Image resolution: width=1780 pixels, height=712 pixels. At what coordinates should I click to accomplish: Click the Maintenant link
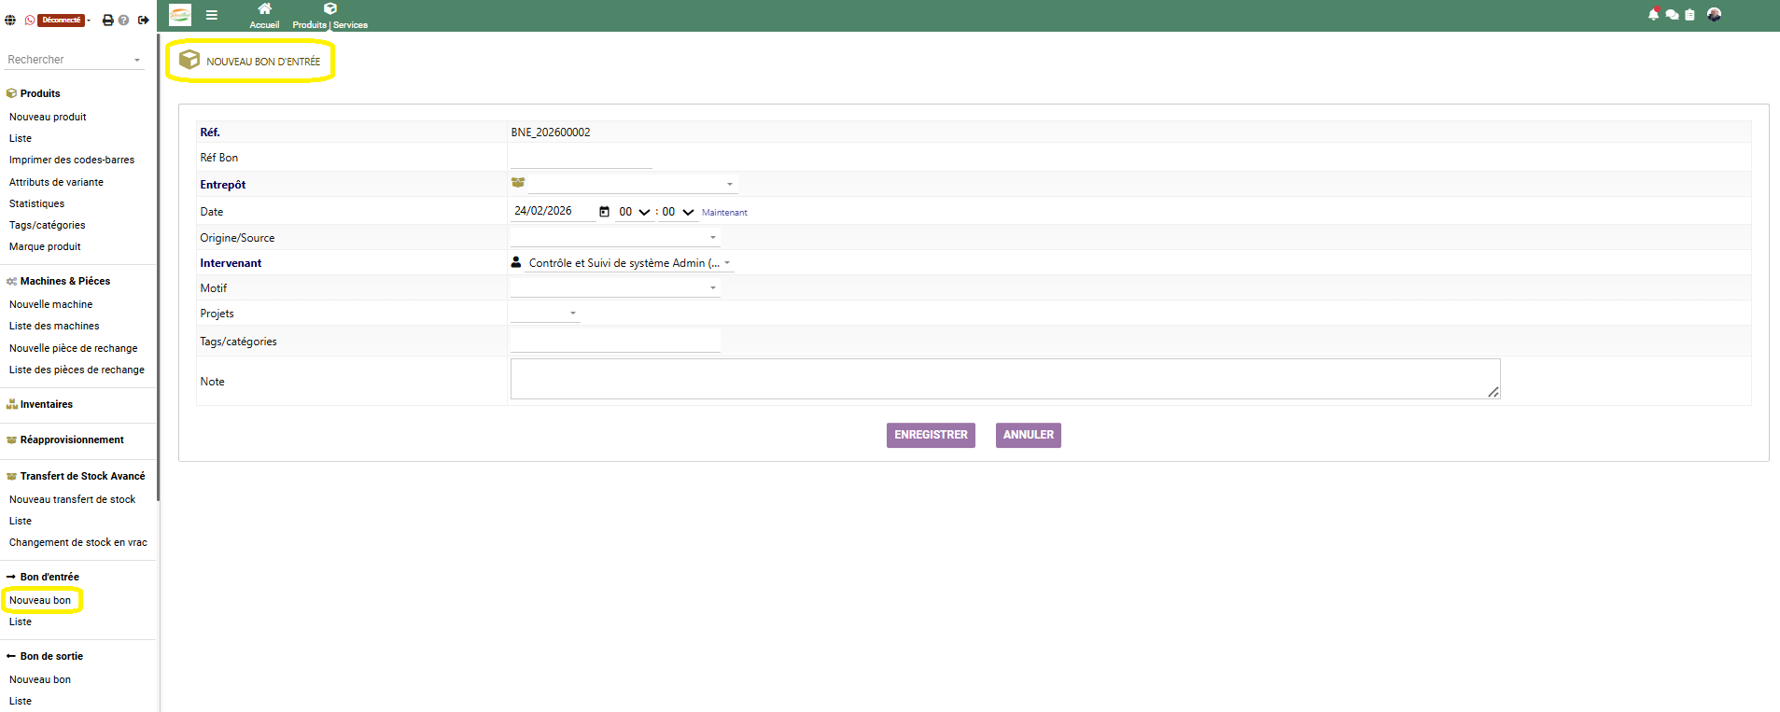(x=724, y=213)
